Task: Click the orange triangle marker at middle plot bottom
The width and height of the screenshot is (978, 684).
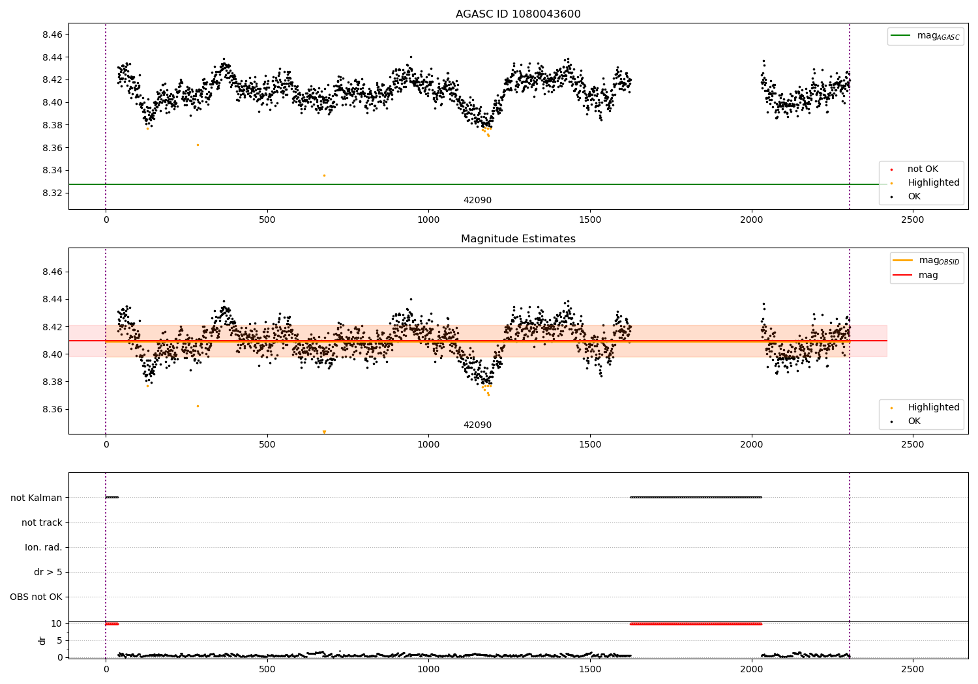Action: pyautogui.click(x=324, y=432)
